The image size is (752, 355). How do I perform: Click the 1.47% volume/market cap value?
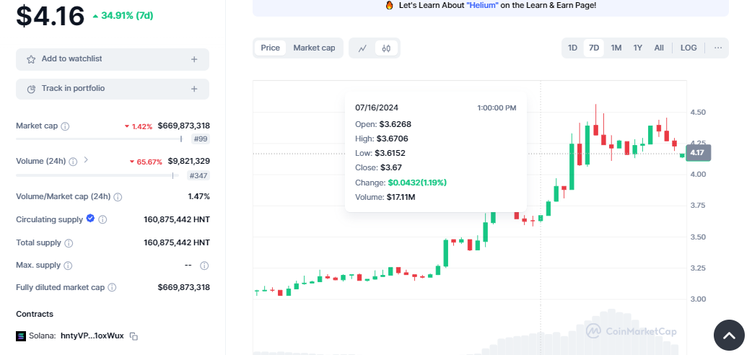pos(198,196)
